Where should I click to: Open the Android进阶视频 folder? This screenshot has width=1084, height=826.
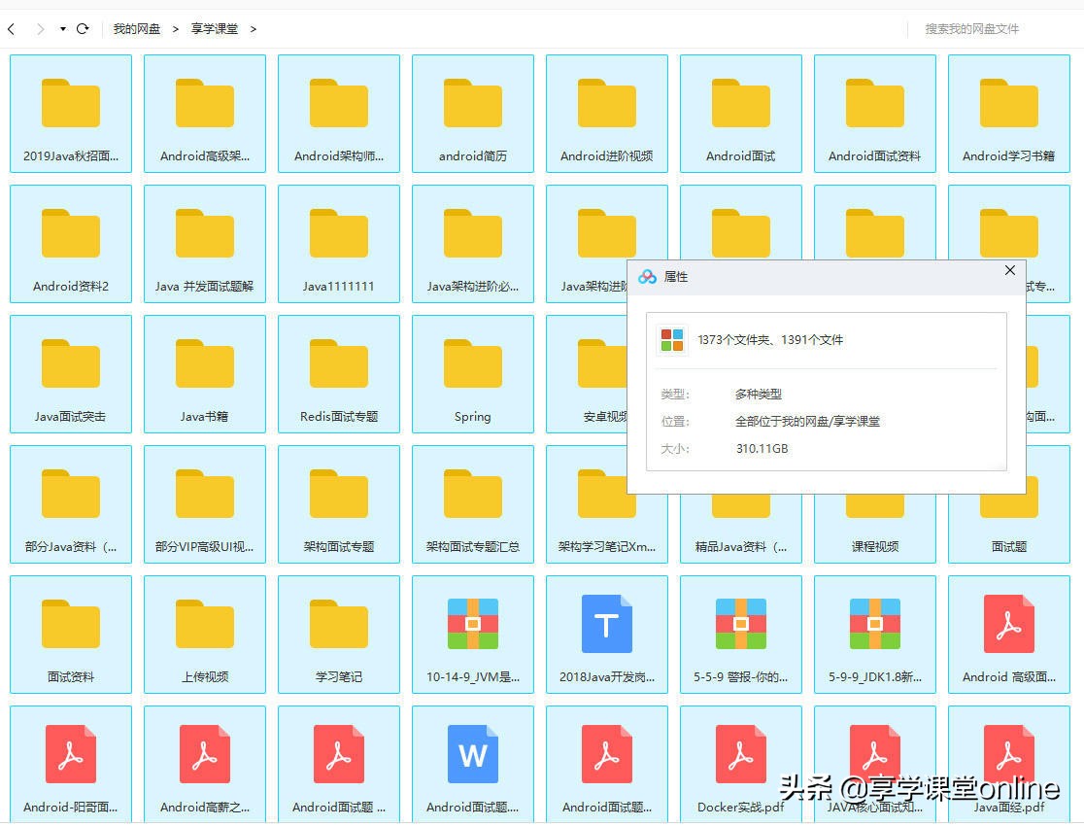click(607, 114)
